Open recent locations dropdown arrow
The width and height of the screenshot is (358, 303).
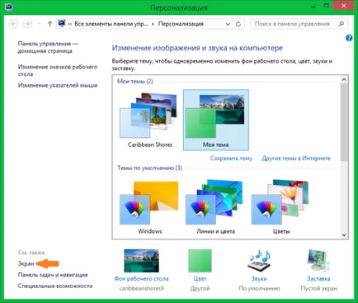pyautogui.click(x=39, y=24)
